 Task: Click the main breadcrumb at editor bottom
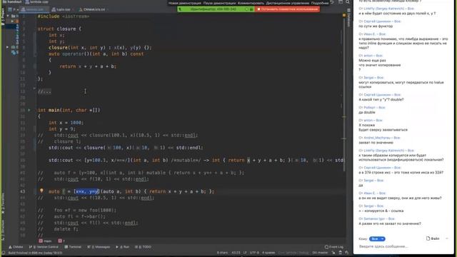(x=45, y=241)
